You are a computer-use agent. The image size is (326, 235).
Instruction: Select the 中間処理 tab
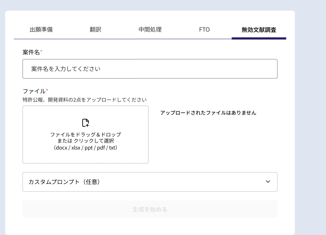[x=150, y=30]
